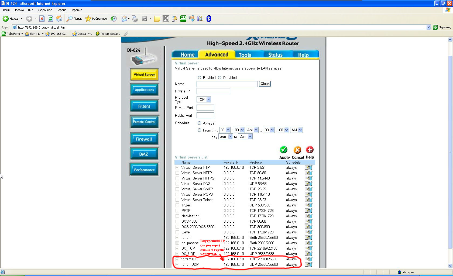453x276 pixels.
Task: Open the Firewall sidebar button
Action: pyautogui.click(x=144, y=139)
